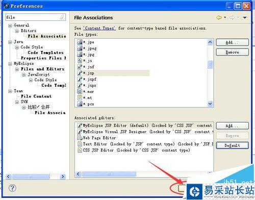This screenshot has height=200, width=255.
Task: Click the *.pcx image file icon
Action: 80,104
